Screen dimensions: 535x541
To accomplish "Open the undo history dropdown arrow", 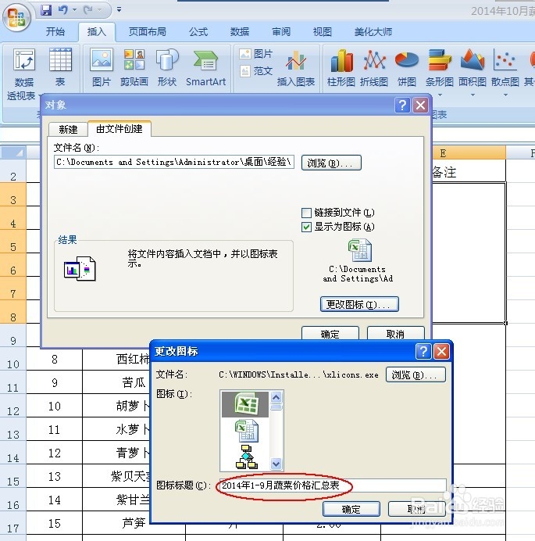I will click(x=74, y=10).
